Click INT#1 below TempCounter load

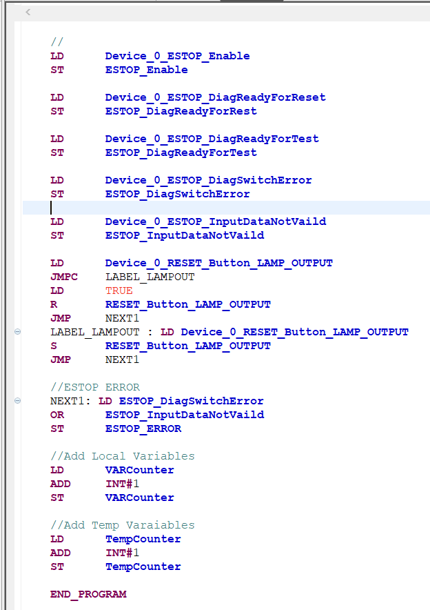(x=122, y=553)
